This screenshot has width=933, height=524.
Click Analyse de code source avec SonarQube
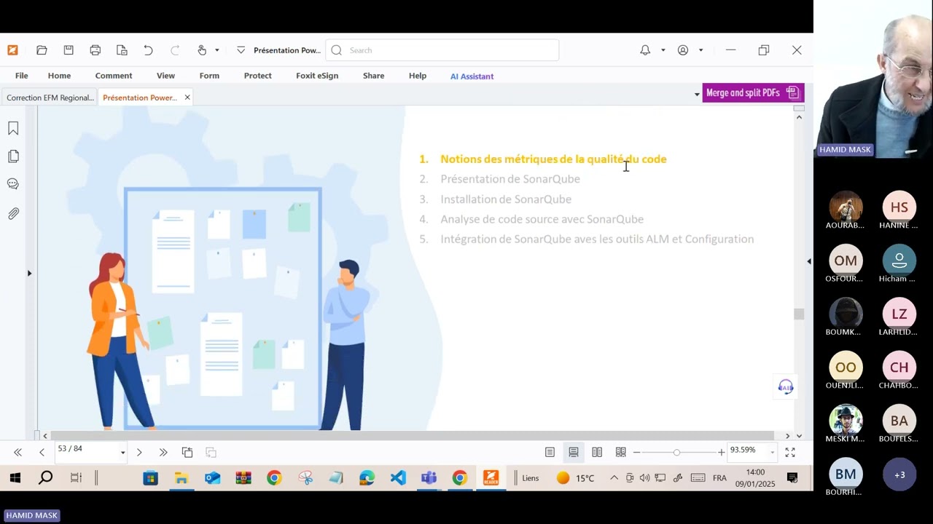click(x=542, y=219)
